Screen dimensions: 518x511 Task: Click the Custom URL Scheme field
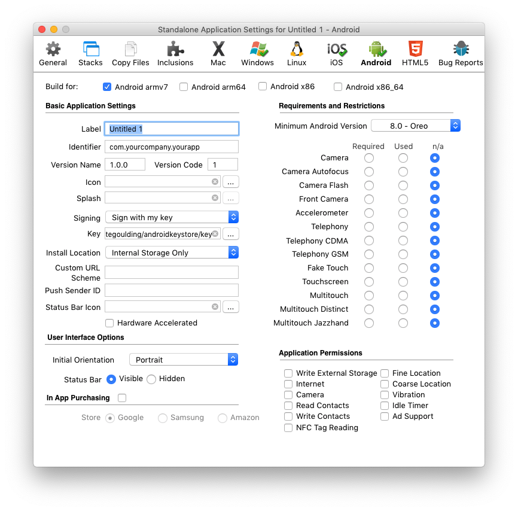point(172,272)
